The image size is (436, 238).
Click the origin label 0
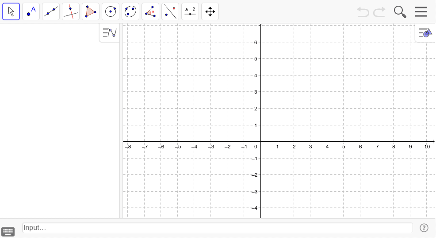256,147
